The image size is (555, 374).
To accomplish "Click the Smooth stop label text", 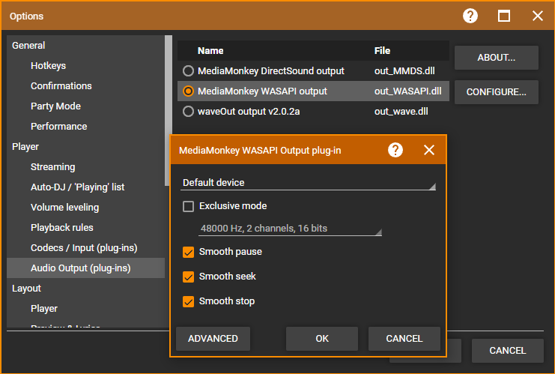I will 227,301.
